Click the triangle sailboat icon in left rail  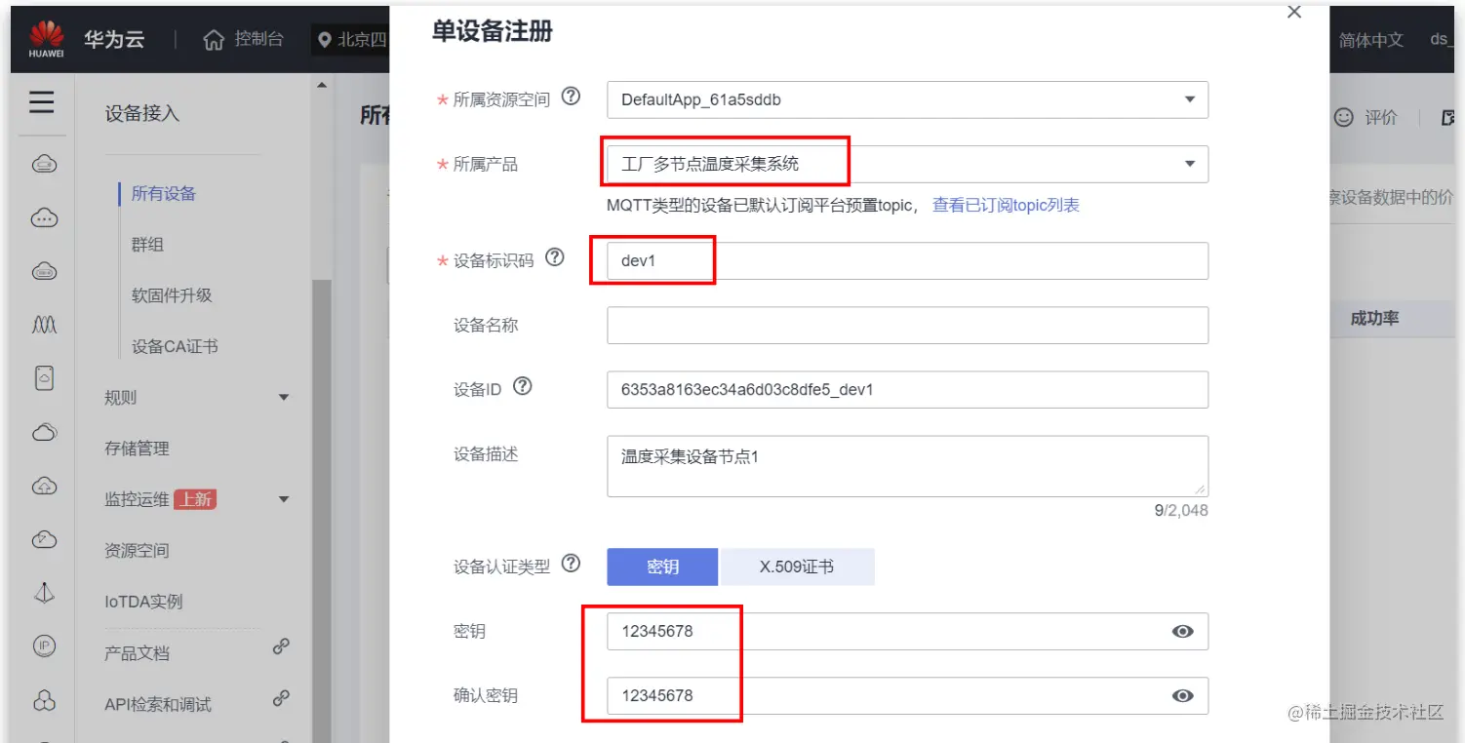pos(44,593)
